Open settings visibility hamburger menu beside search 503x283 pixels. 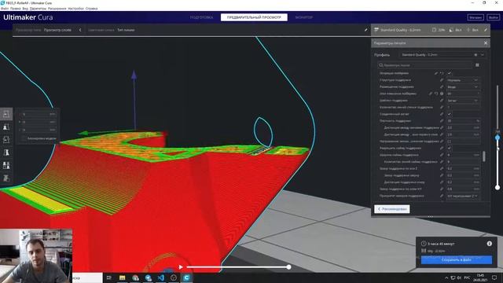477,65
